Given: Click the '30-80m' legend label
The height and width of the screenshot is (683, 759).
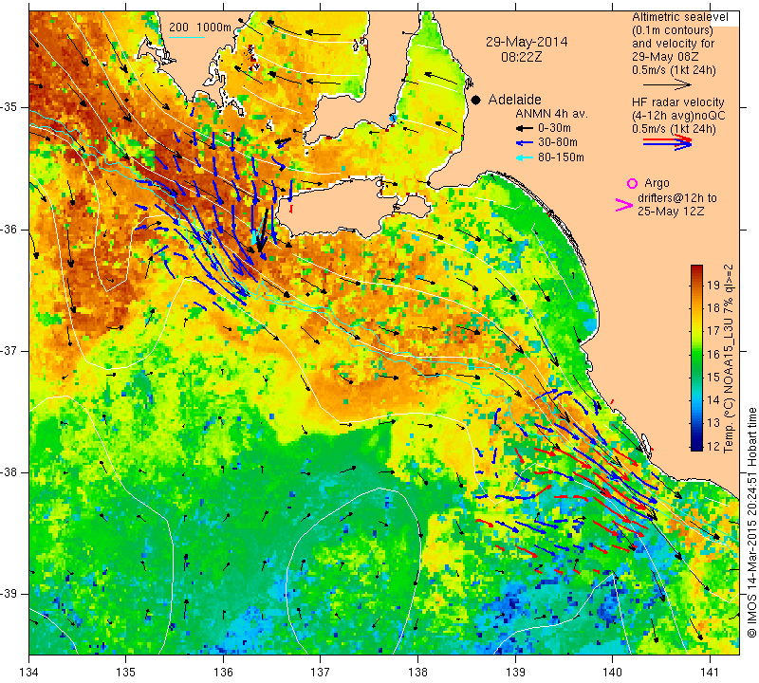Looking at the screenshot, I should click(x=558, y=143).
